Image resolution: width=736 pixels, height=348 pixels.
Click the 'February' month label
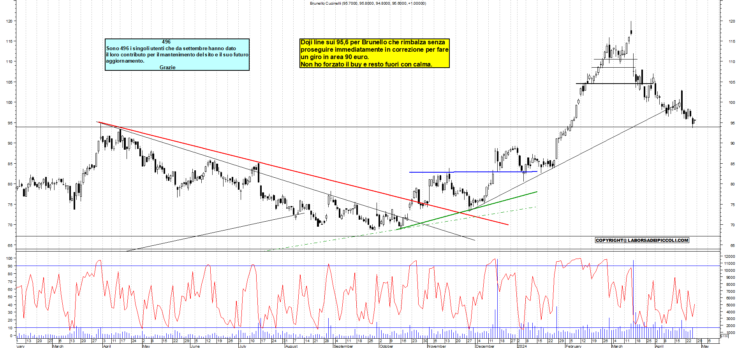tap(574, 346)
